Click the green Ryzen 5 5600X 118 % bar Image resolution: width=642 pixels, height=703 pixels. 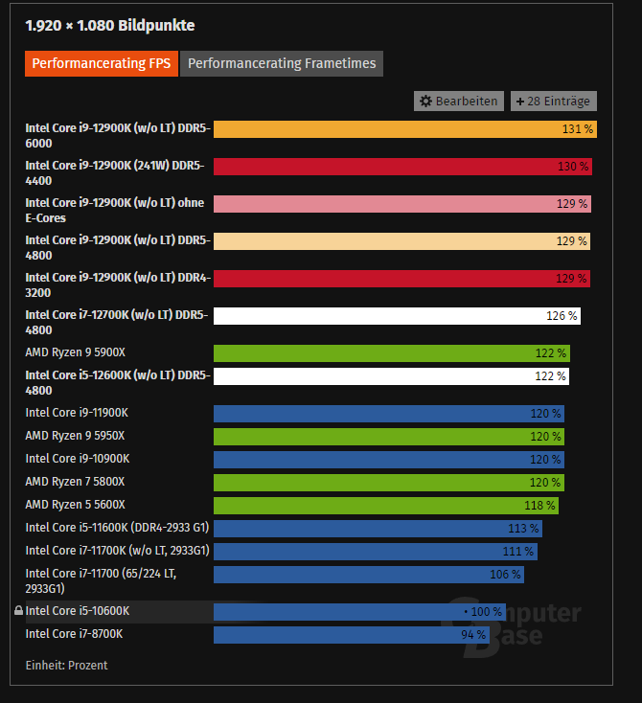pyautogui.click(x=386, y=506)
